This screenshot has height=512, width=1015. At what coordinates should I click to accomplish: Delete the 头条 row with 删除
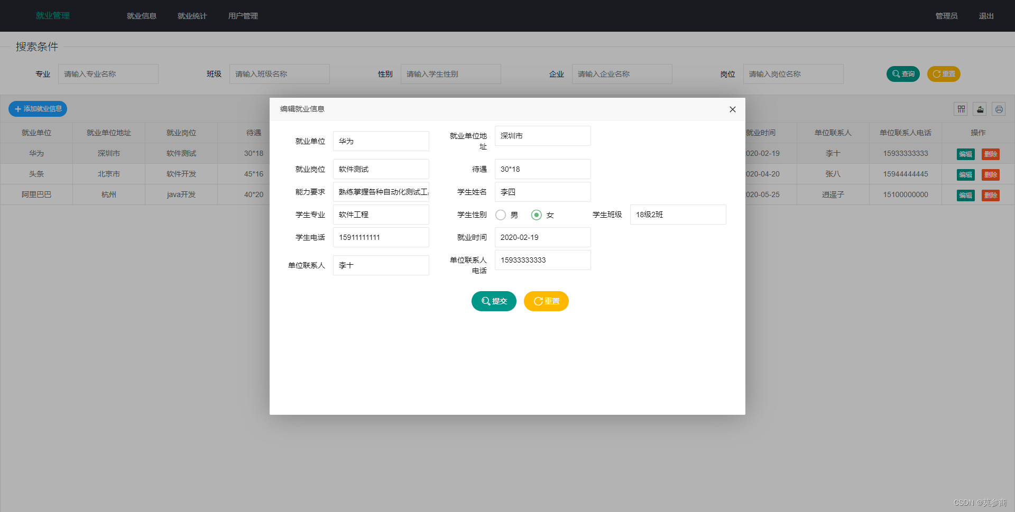tap(991, 175)
